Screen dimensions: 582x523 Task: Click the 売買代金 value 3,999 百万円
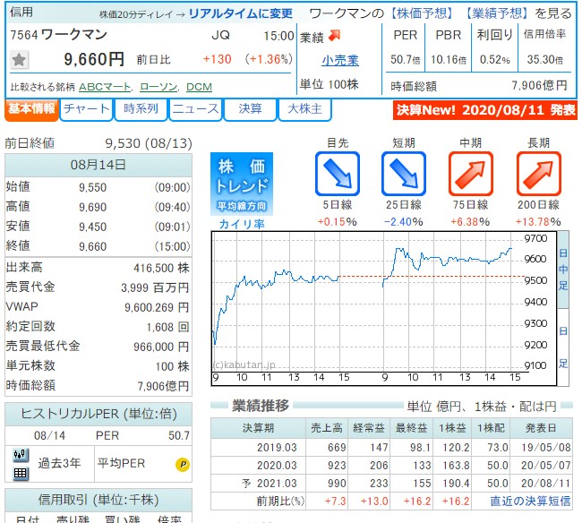coord(155,287)
